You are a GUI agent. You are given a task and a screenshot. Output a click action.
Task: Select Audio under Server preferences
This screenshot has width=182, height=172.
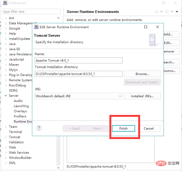[18, 101]
